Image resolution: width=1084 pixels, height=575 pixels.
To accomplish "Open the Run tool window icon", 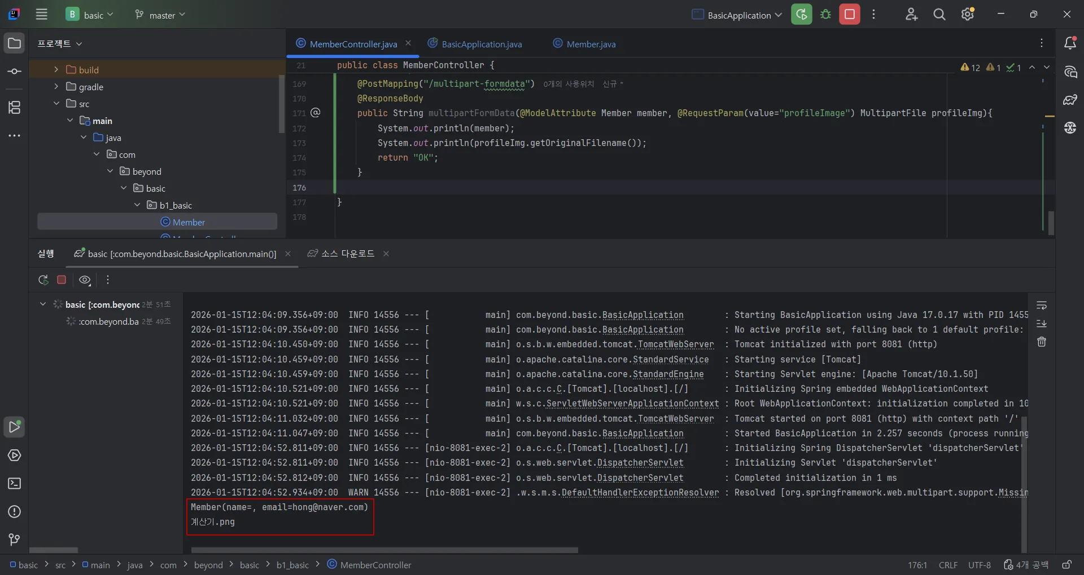I will (x=14, y=427).
